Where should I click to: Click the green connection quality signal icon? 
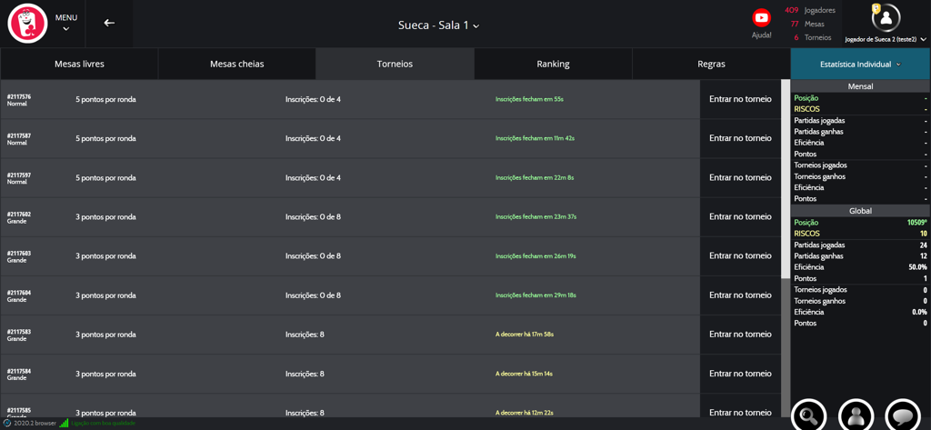[65, 424]
